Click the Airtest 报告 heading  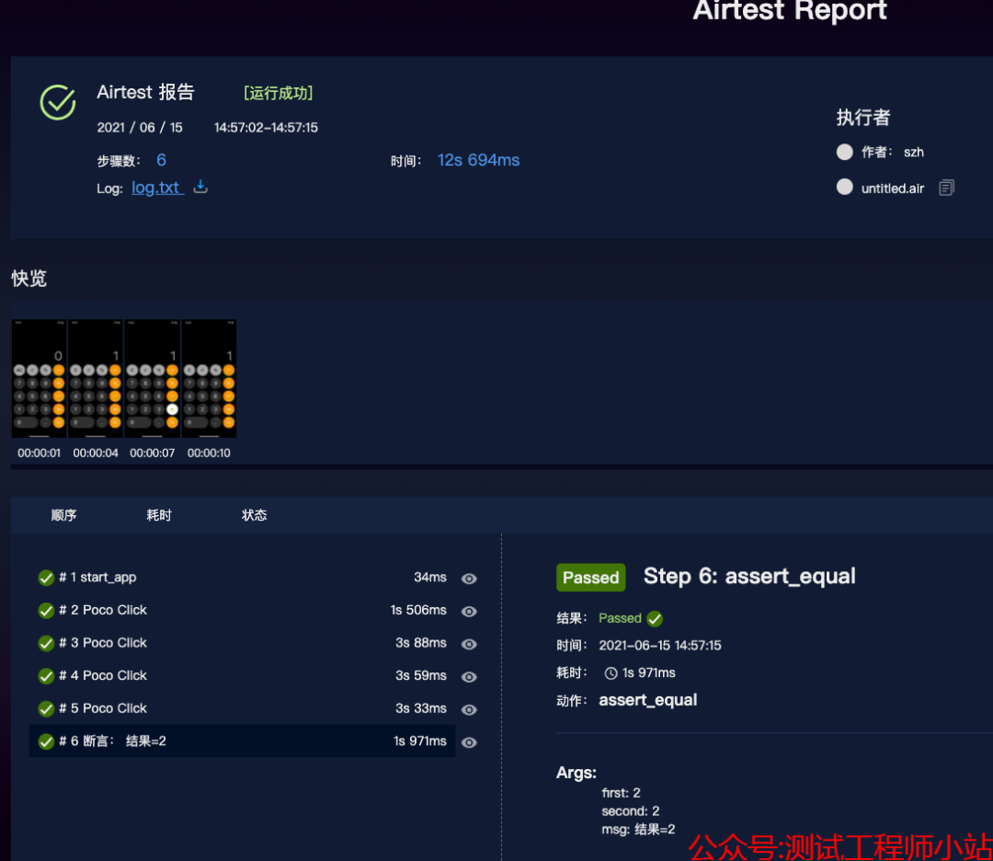tap(145, 93)
